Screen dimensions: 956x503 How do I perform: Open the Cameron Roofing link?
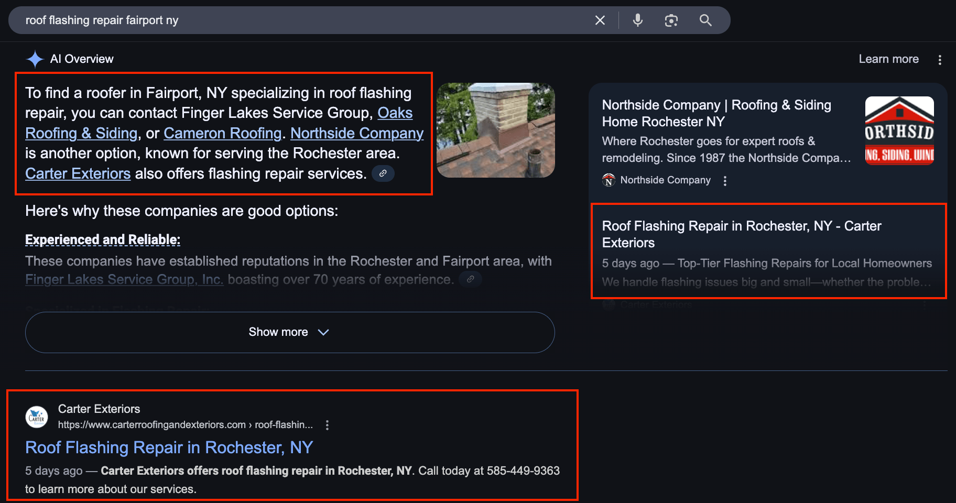[x=223, y=134]
